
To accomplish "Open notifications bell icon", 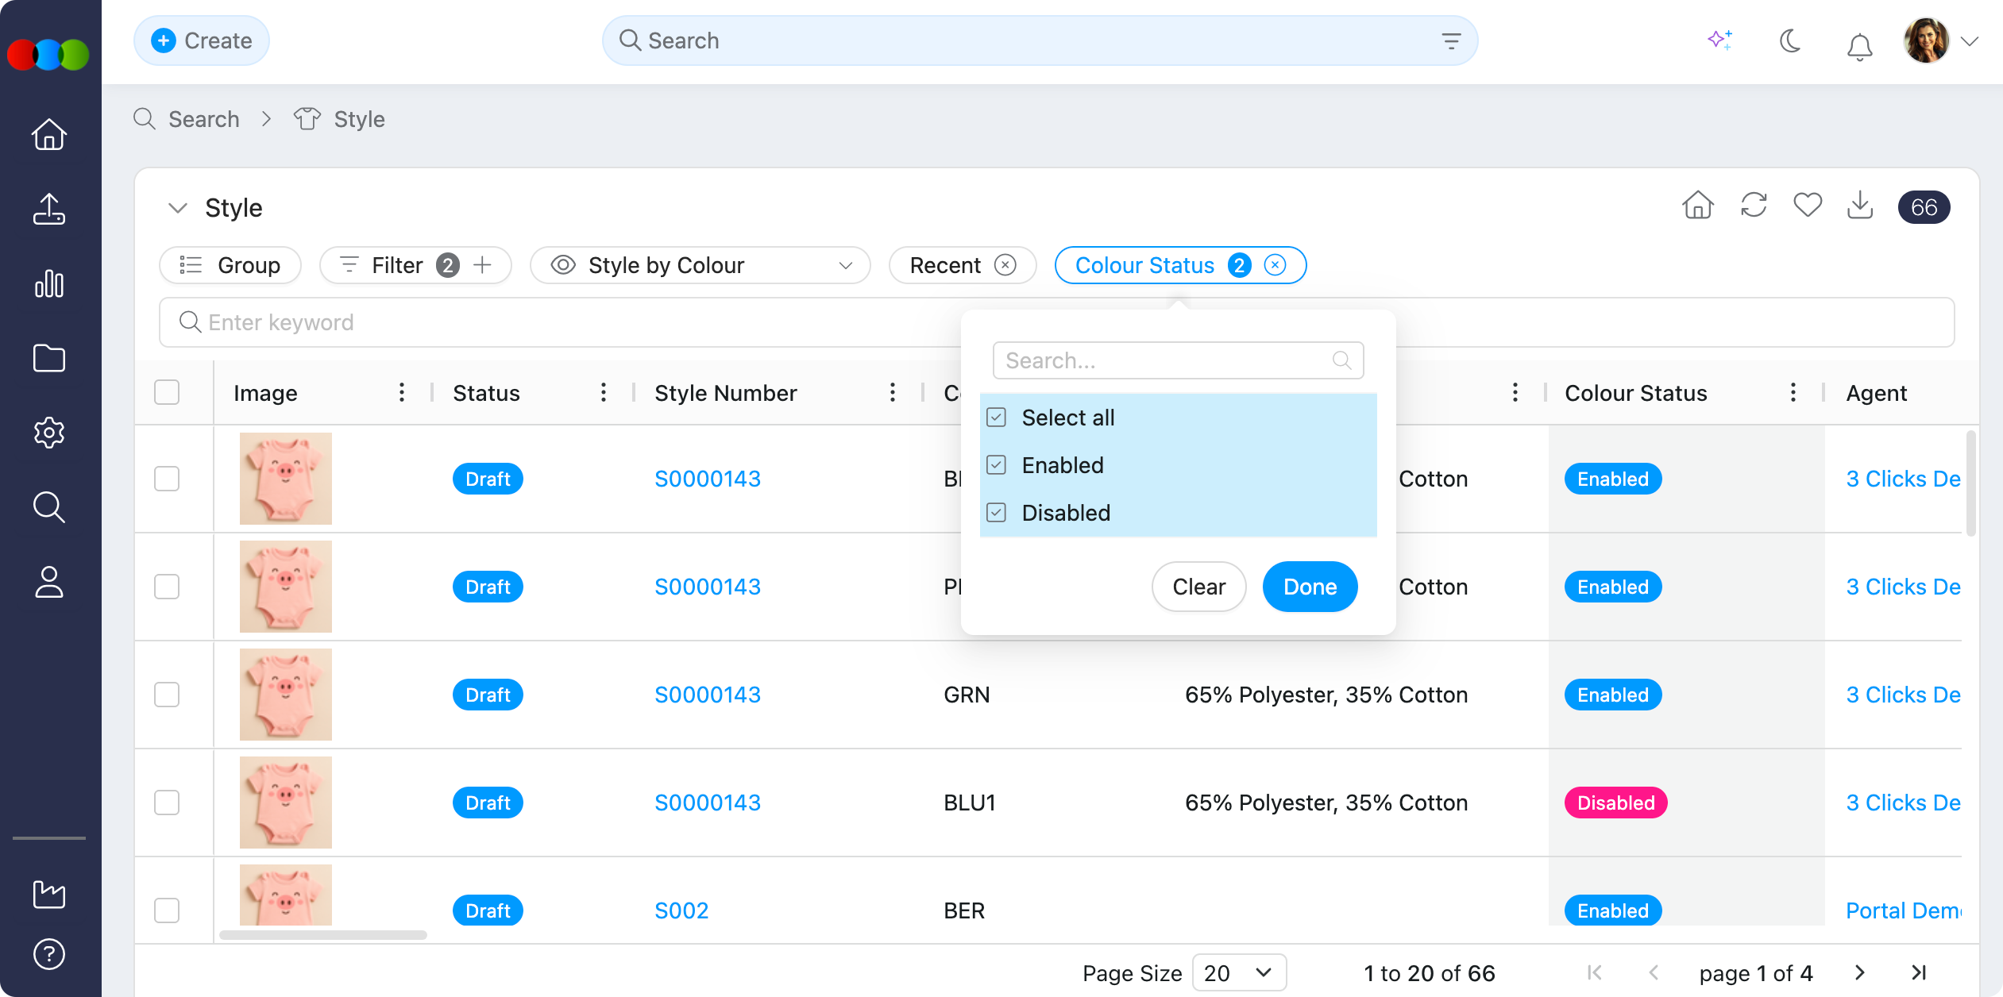I will (1859, 46).
